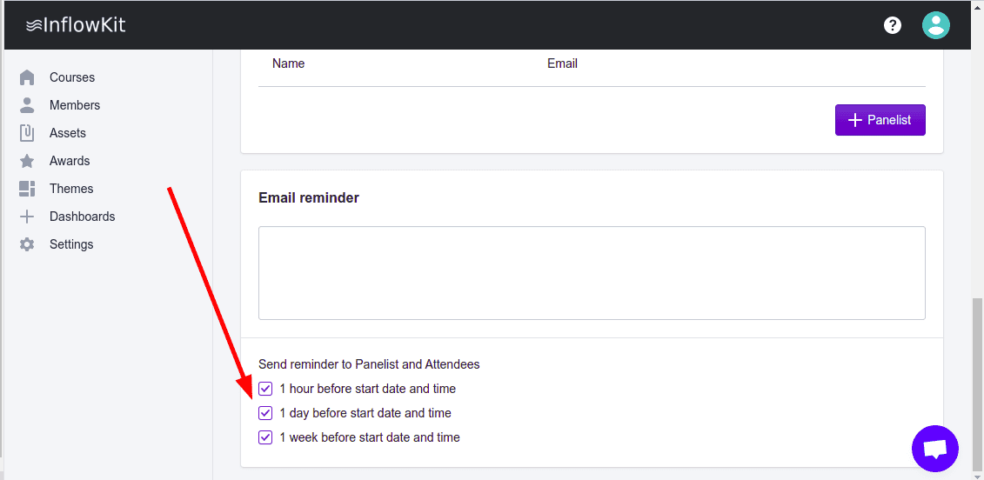Click the Assets paperclip icon
The height and width of the screenshot is (480, 984).
pyautogui.click(x=27, y=133)
